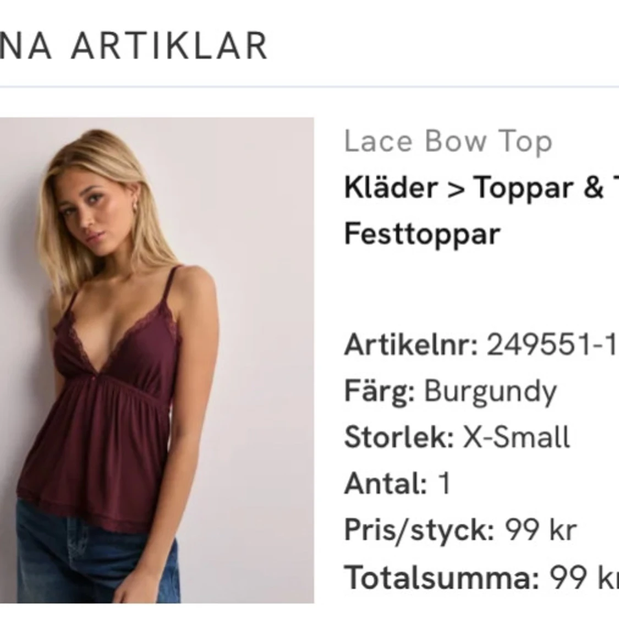
Task: Click the Pris/styck 99 kr line
Action: coord(461,531)
